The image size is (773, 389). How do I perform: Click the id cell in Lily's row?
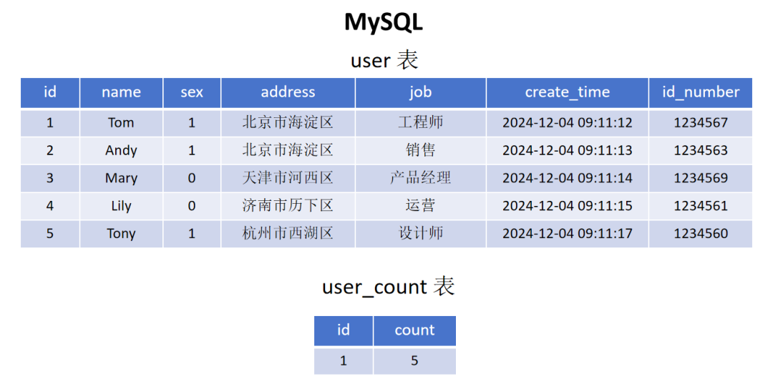pos(50,206)
